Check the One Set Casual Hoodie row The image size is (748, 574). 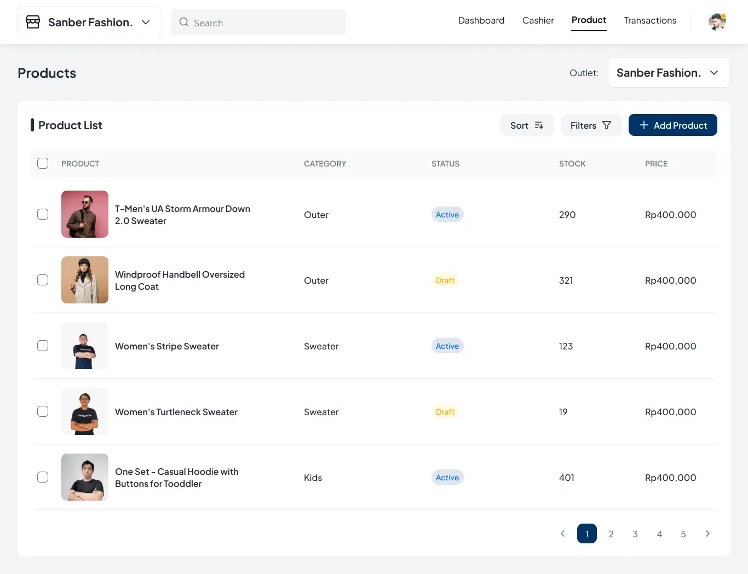point(43,477)
